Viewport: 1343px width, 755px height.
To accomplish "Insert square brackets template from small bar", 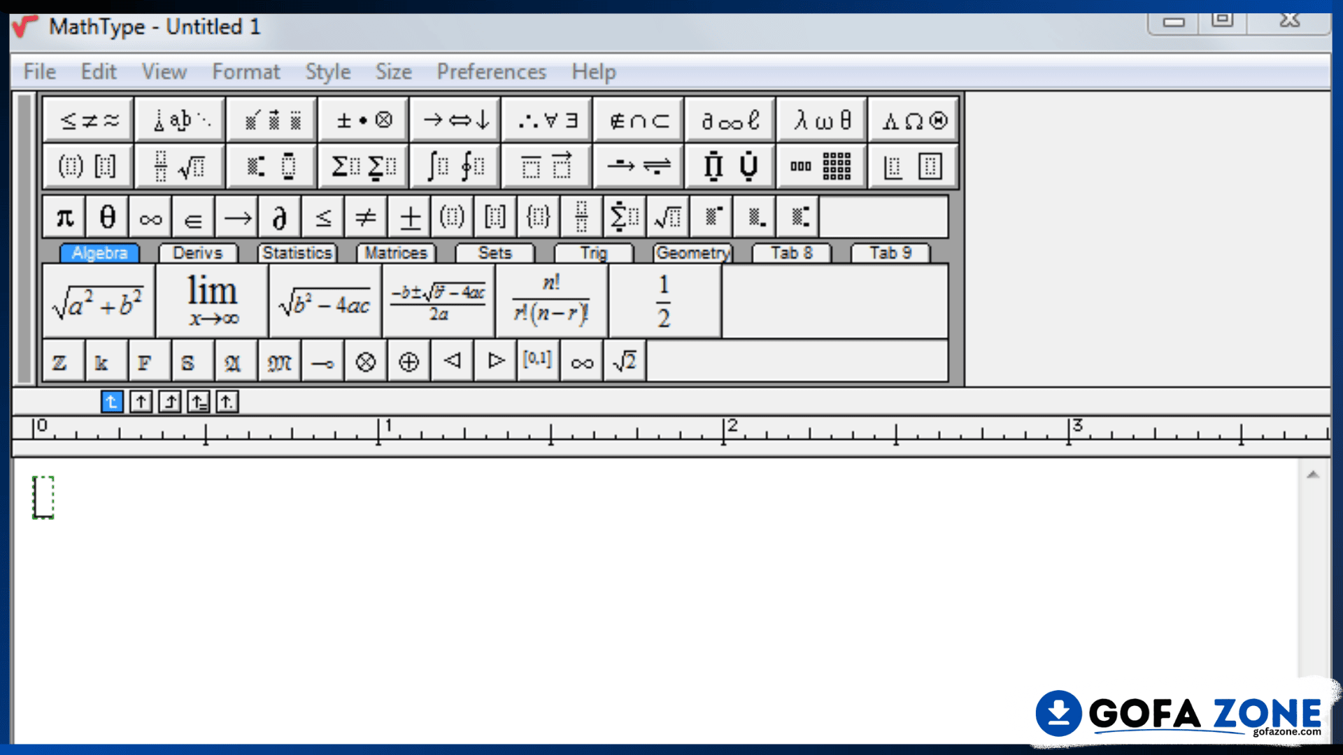I will (495, 217).
